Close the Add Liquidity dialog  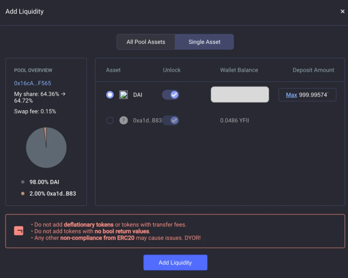[x=342, y=11]
